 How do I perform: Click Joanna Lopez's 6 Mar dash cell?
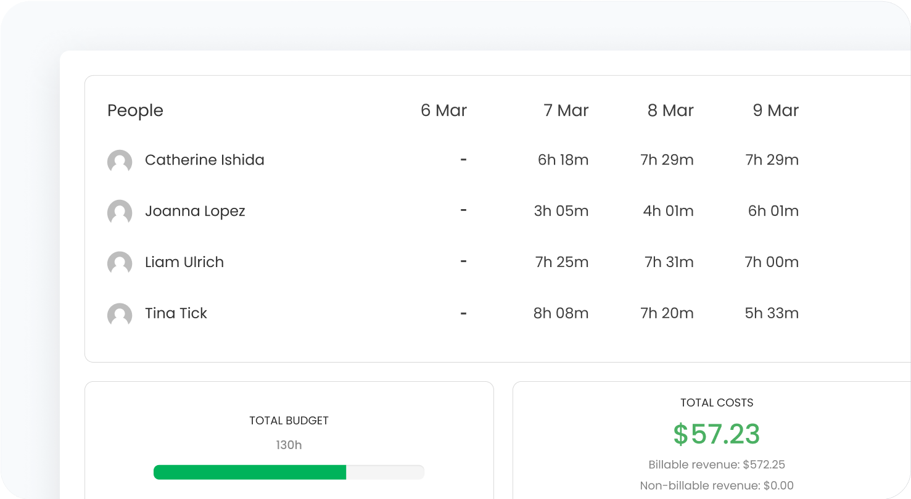tap(463, 211)
